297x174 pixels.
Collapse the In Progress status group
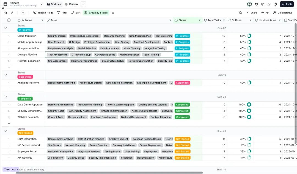(x=5, y=28)
